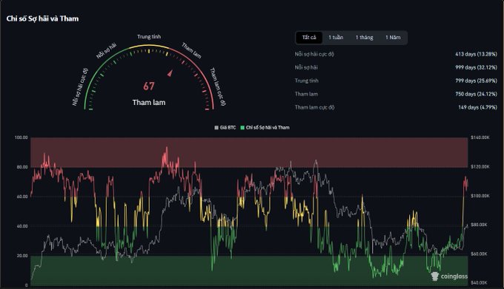
Task: Click the "Tham lam" gauge arc label
Action: coord(191,50)
